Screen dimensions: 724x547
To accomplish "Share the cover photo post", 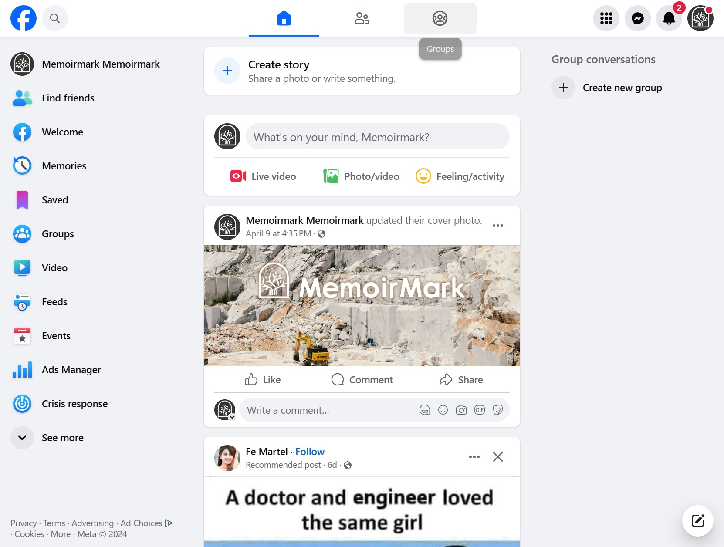I will pyautogui.click(x=461, y=380).
